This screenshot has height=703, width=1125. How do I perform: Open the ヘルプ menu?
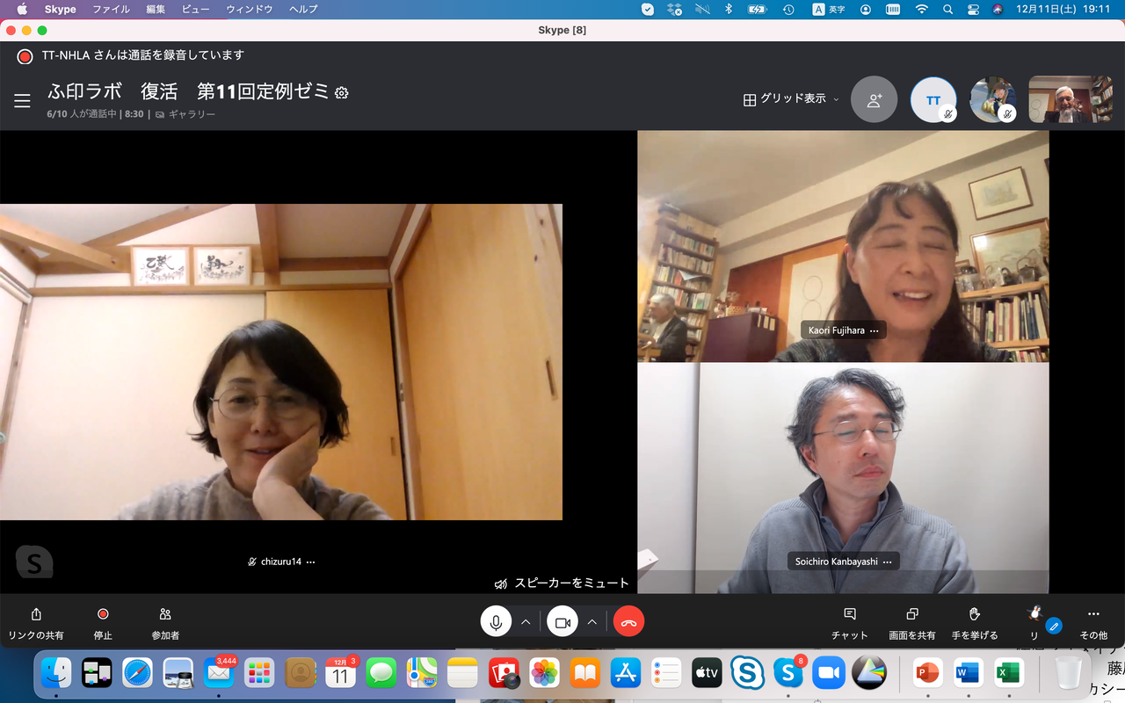(303, 10)
